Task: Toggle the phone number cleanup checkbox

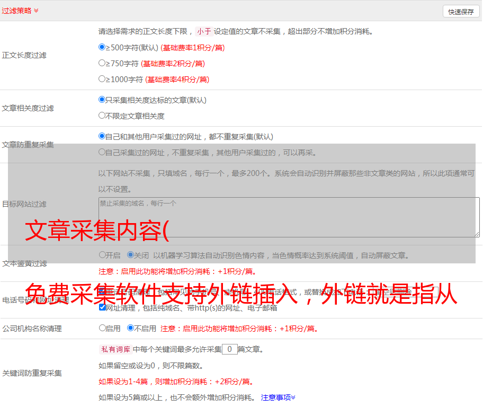Action: tap(102, 292)
